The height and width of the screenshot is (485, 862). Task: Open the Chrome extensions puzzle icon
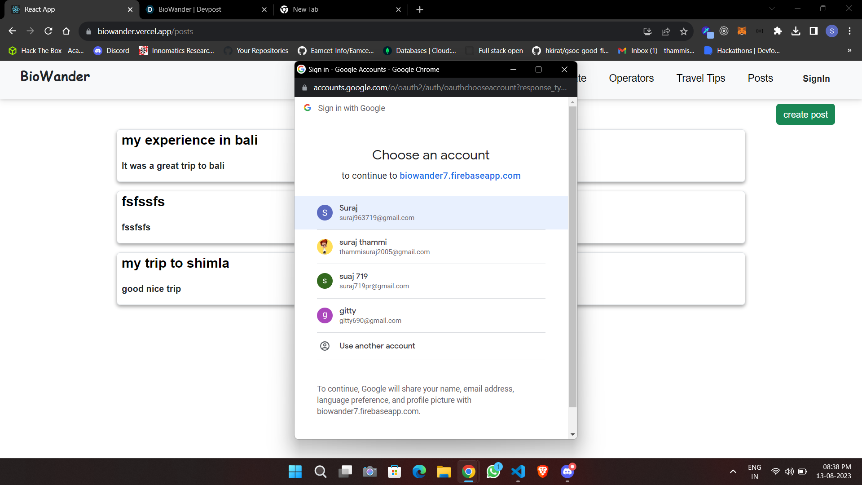pos(778,31)
